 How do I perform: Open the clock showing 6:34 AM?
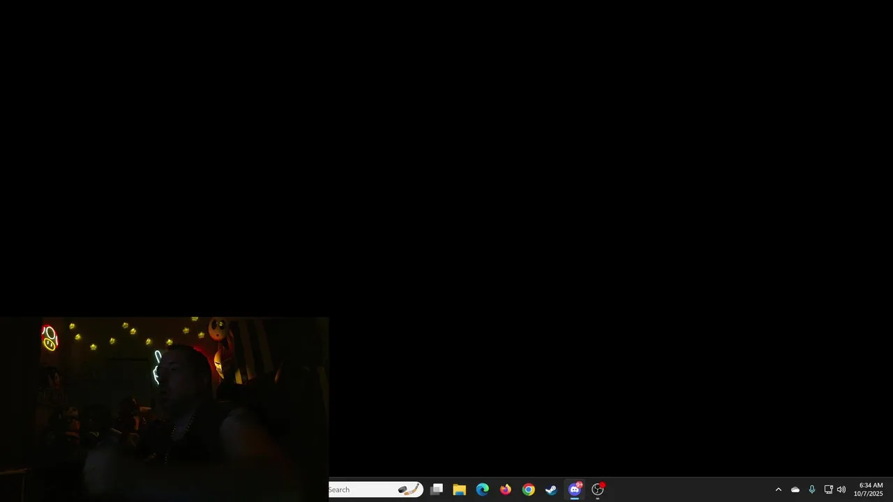click(x=869, y=489)
